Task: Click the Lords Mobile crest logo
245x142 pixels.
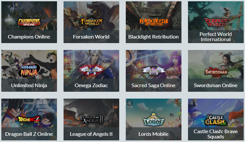Action: [x=154, y=119]
